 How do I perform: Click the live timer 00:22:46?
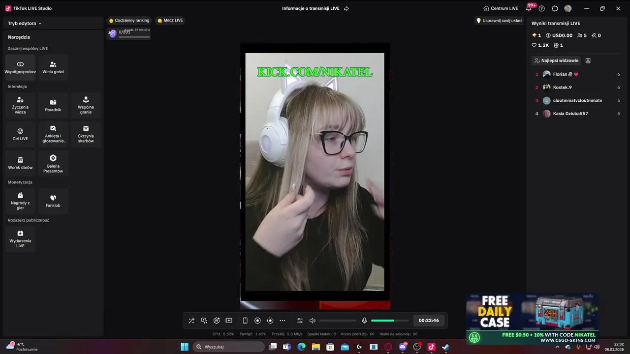429,321
